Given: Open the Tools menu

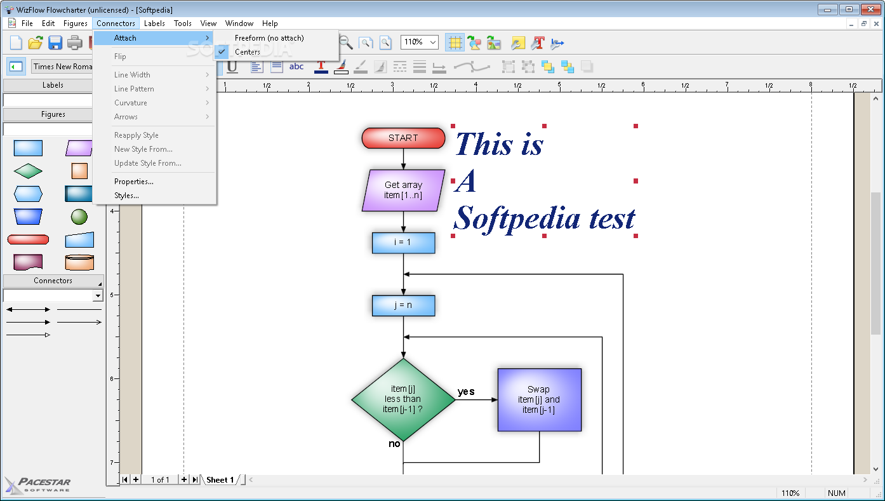Looking at the screenshot, I should tap(183, 23).
